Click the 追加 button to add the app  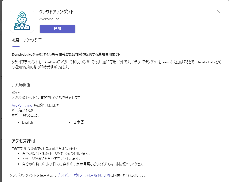tap(58, 29)
